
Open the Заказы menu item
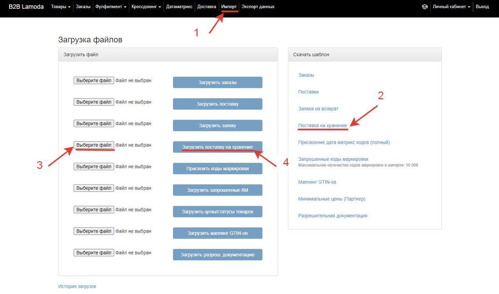83,7
